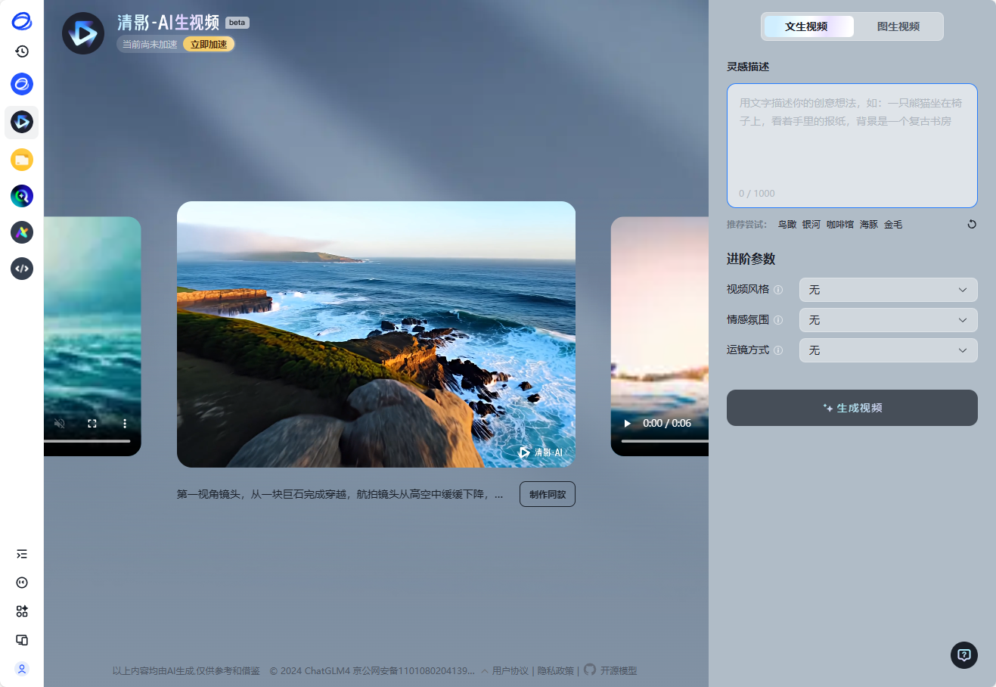Open the 情感氛围 dropdown
Viewport: 996px width, 687px height.
point(888,320)
